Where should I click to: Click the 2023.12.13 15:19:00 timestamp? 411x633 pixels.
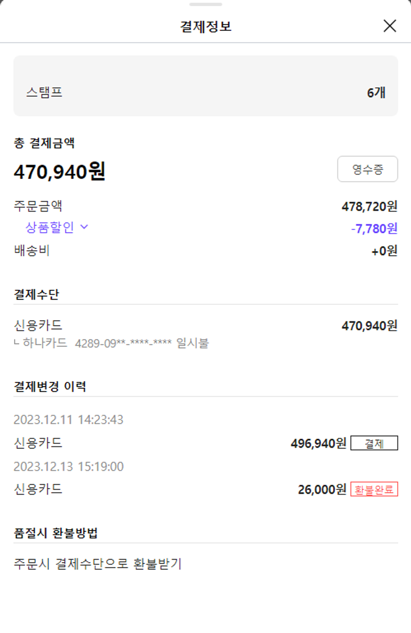point(68,467)
